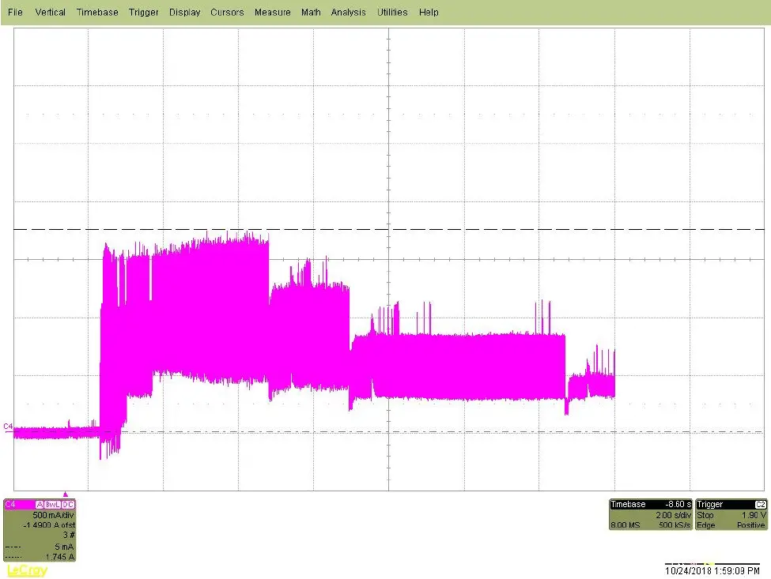Open the Display menu
This screenshot has height=579, width=771.
click(184, 13)
